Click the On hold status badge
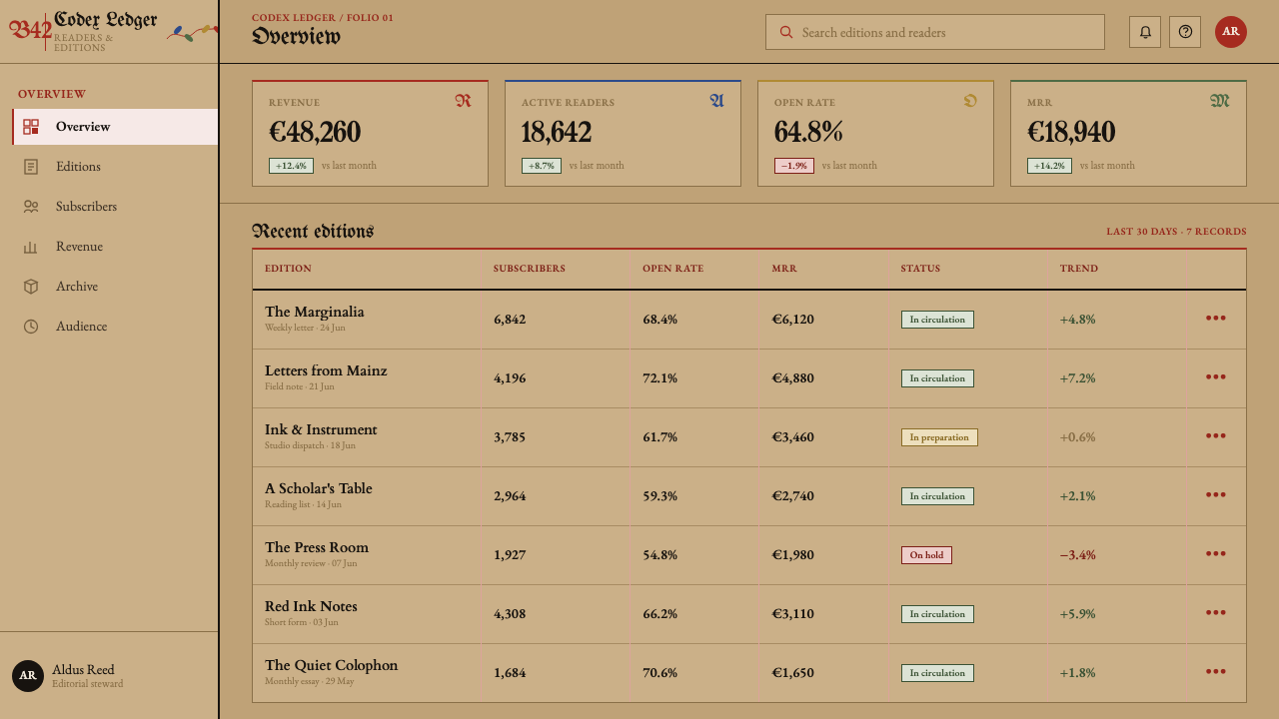The image size is (1279, 719). (x=926, y=555)
